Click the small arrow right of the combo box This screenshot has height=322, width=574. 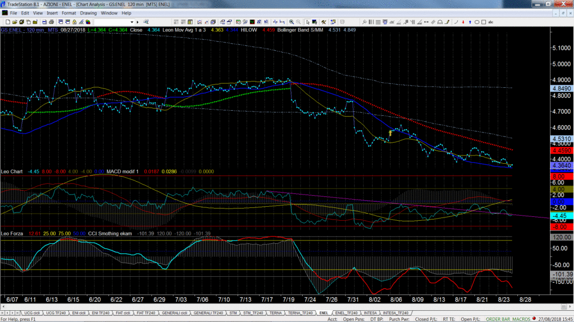click(x=138, y=22)
